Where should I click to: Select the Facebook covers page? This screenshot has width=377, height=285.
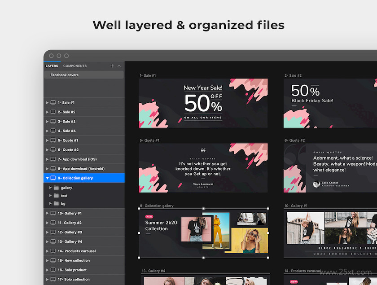pos(84,75)
